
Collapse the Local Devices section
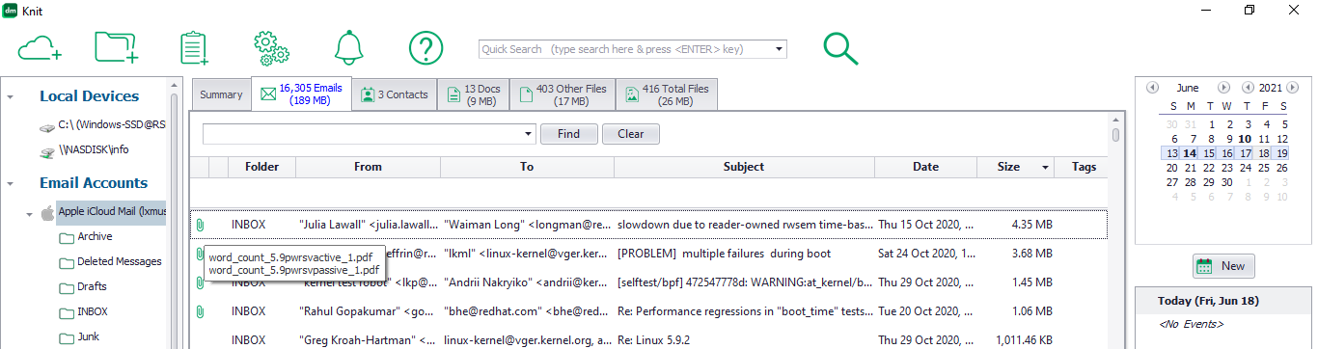coord(10,97)
